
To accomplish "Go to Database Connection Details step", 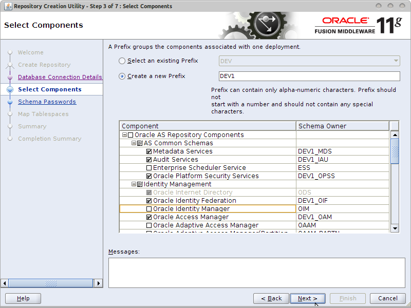I will (x=60, y=77).
